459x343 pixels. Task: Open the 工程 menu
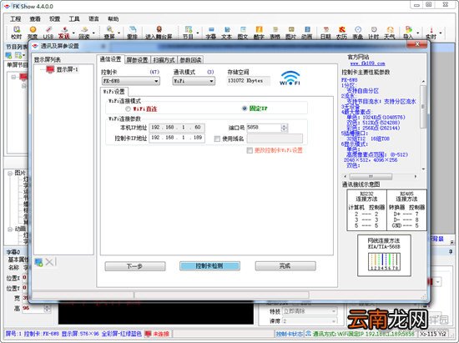(x=16, y=19)
